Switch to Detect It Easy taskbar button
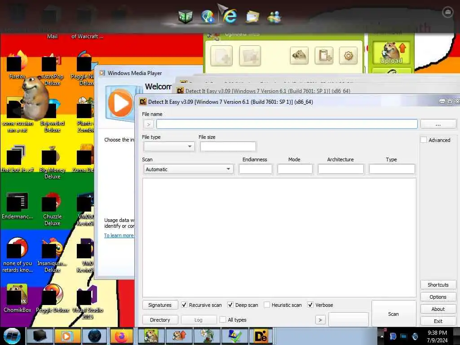The height and width of the screenshot is (345, 460). [261, 336]
